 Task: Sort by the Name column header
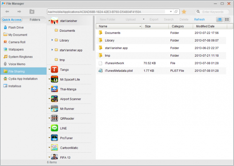tap(119, 26)
